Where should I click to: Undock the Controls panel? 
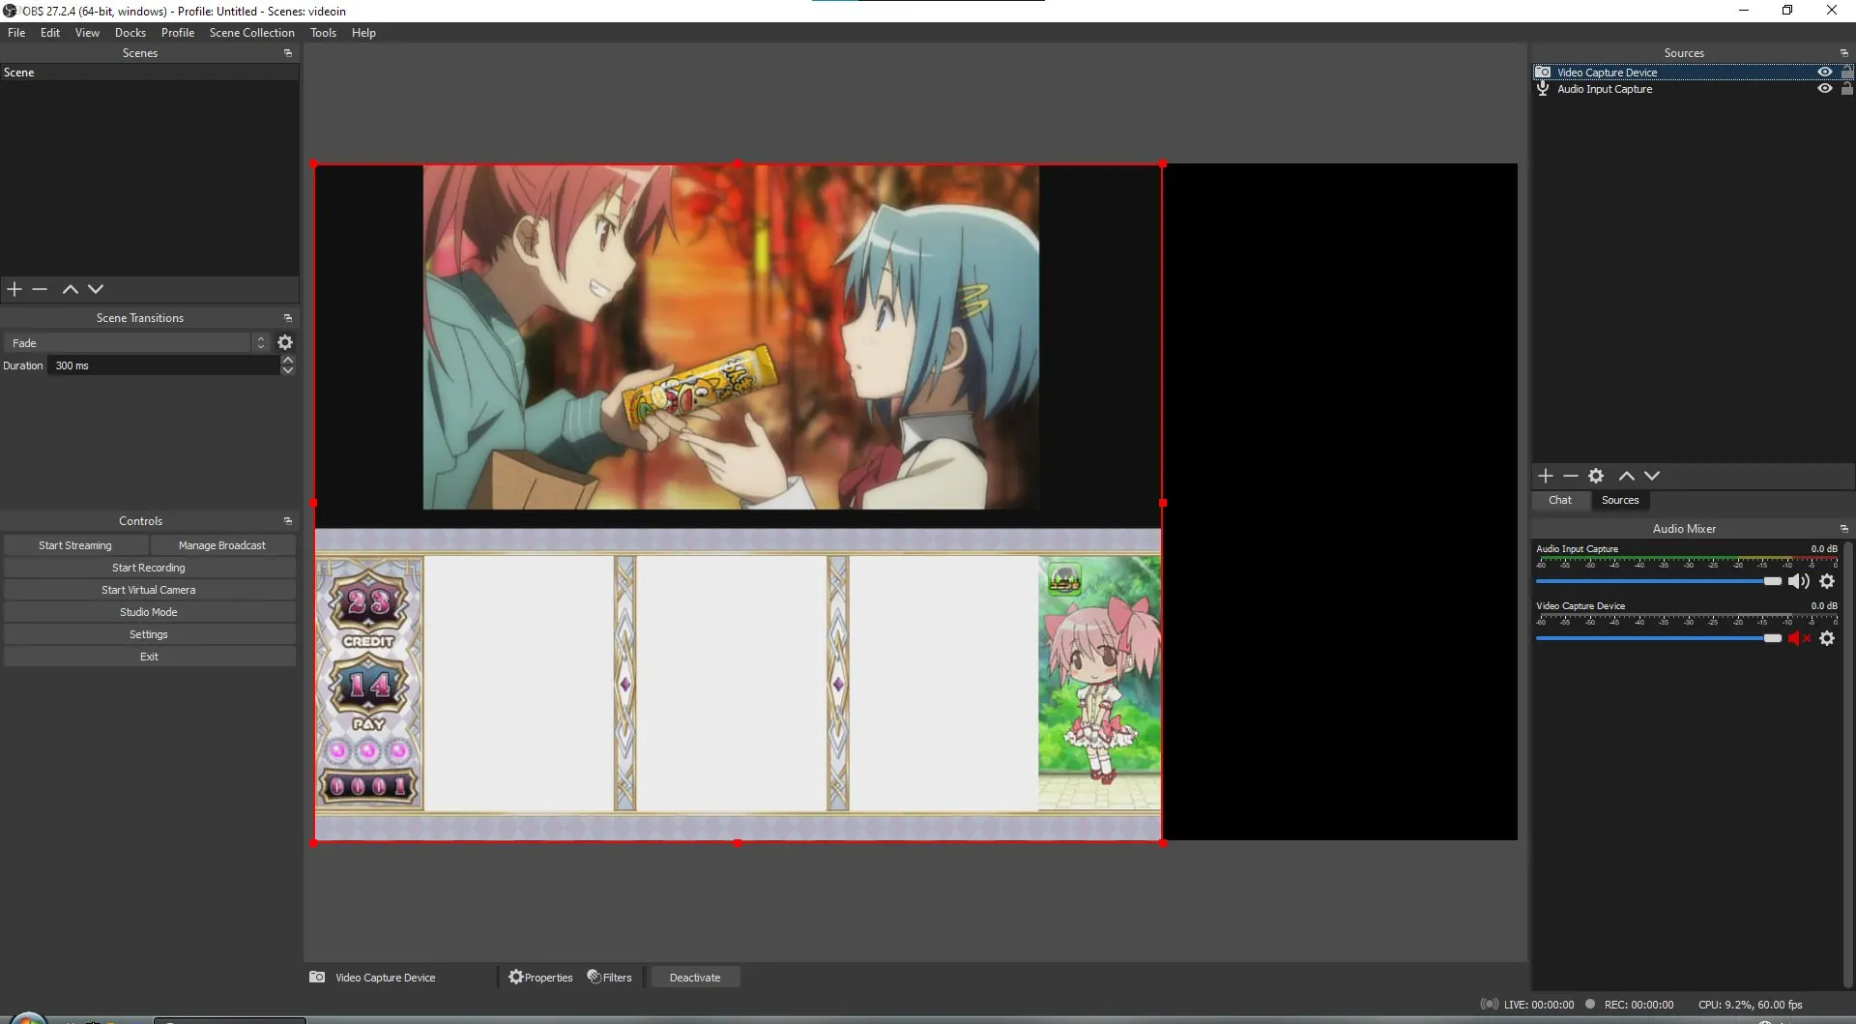288,521
